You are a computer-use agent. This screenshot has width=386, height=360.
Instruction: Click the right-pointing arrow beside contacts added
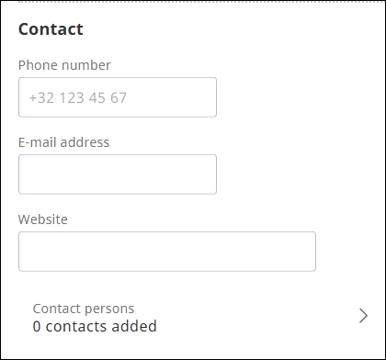(363, 316)
